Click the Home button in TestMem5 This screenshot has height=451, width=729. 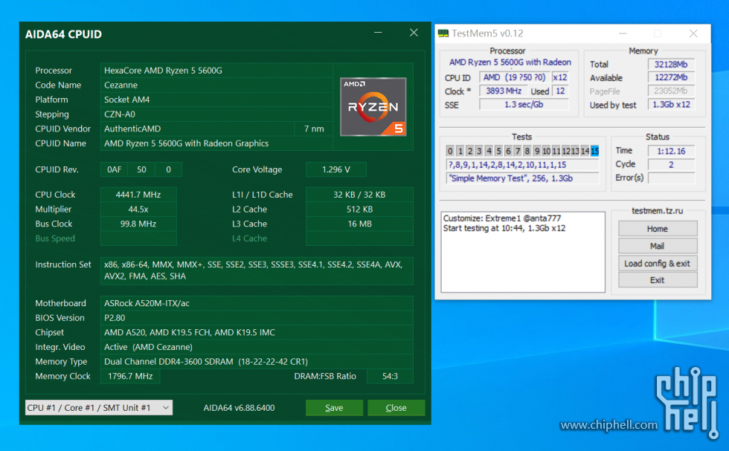[658, 229]
